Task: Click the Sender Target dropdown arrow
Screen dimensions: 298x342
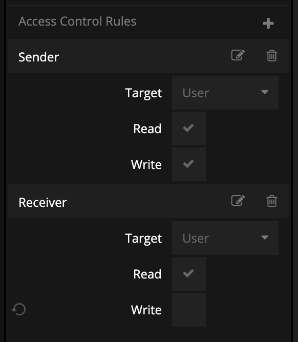Action: pyautogui.click(x=265, y=92)
